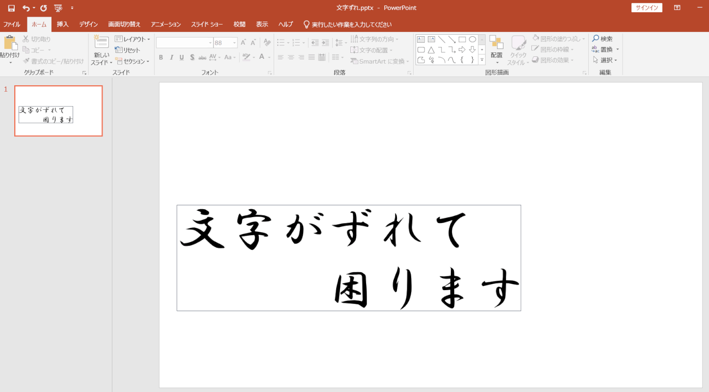Select the Right Arrow shape
709x392 pixels.
click(x=462, y=49)
